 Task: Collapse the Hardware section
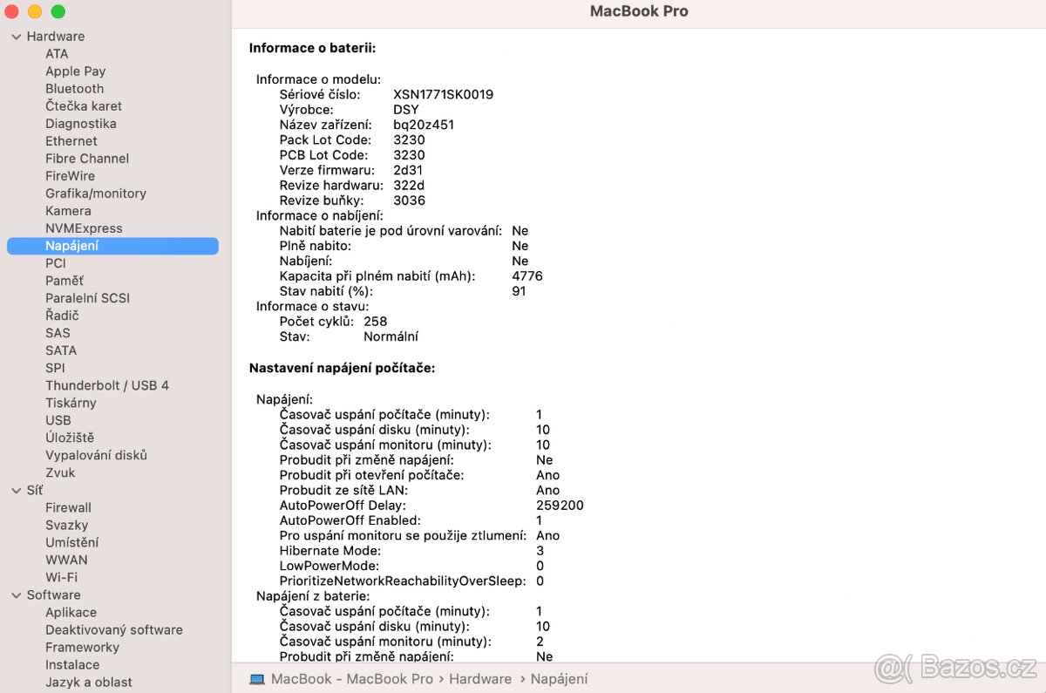(17, 37)
